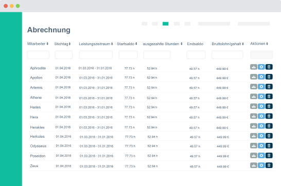Focus the Startsaldo filter field

click(128, 55)
